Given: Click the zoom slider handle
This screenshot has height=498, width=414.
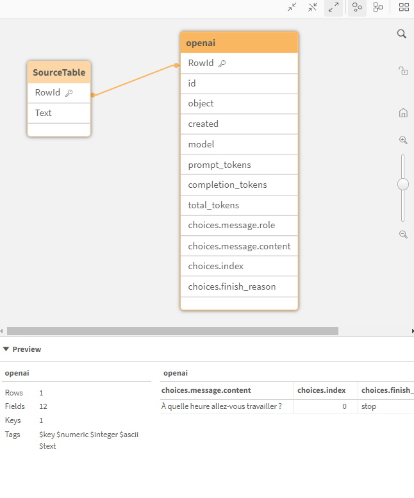Looking at the screenshot, I should [403, 185].
